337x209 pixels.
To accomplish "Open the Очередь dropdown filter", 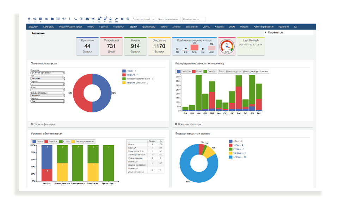I will coord(48,73).
